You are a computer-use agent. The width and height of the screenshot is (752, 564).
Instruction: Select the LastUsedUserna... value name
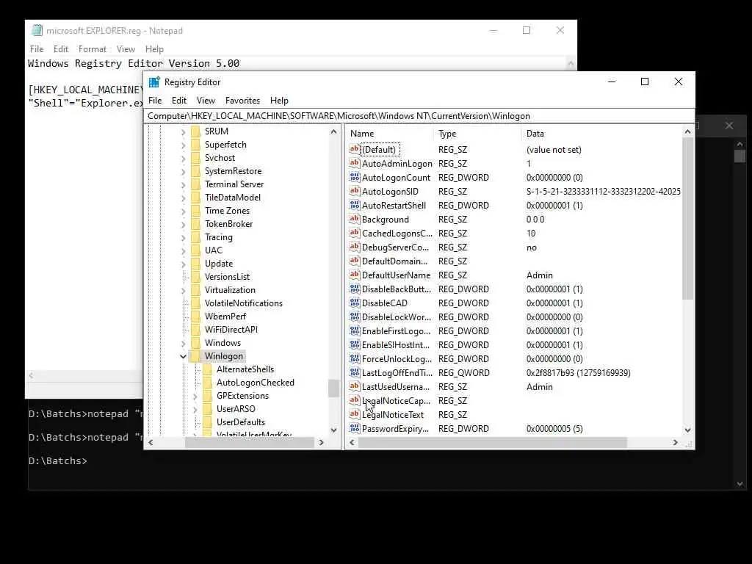pos(396,386)
